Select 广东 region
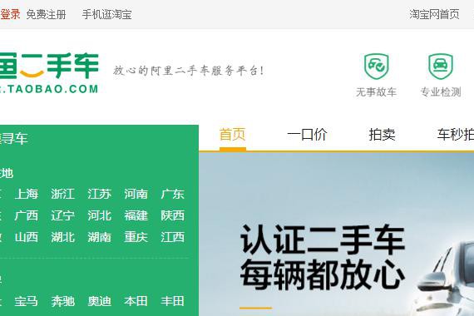 (x=173, y=194)
